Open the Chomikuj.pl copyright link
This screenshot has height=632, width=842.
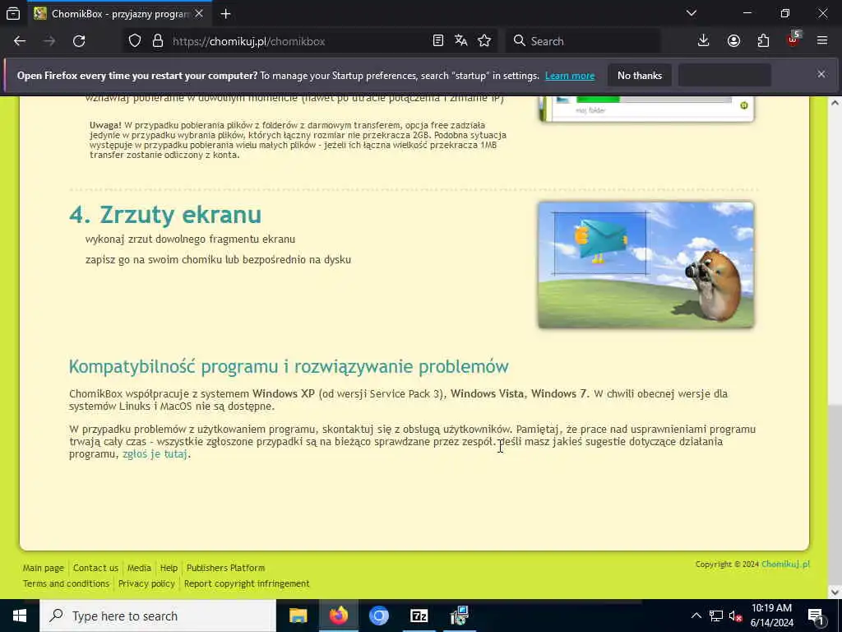[x=785, y=565]
